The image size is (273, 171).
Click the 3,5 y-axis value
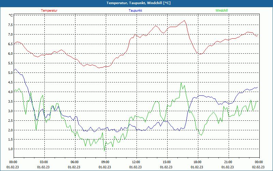pyautogui.click(x=11, y=101)
